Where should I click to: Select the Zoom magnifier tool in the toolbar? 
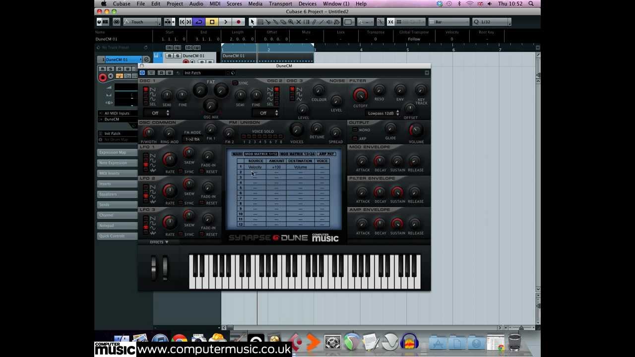tap(291, 22)
